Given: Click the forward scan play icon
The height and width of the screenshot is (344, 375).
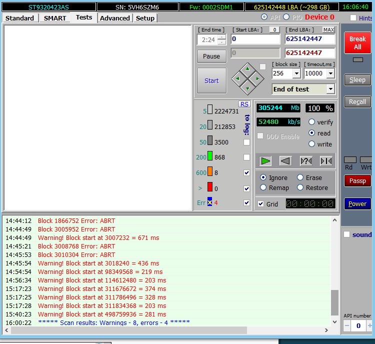Looking at the screenshot, I should click(x=265, y=161).
